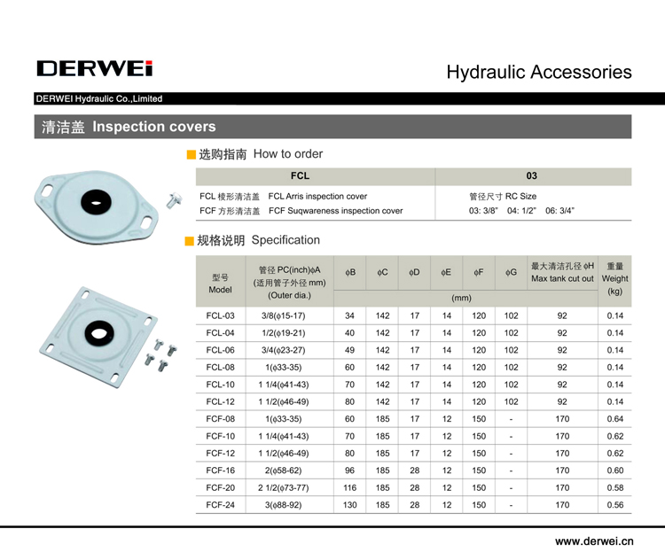Image resolution: width=665 pixels, height=560 pixels.
Task: Select the FCF-24 model cell
Action: pos(220,505)
